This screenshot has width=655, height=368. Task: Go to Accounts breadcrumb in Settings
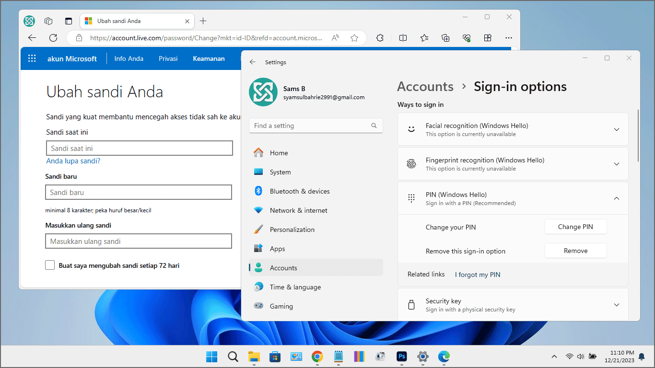click(425, 87)
